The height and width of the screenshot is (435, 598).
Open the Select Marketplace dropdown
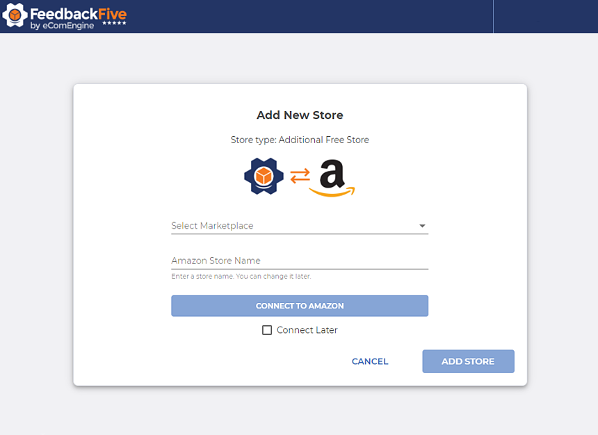[292, 226]
